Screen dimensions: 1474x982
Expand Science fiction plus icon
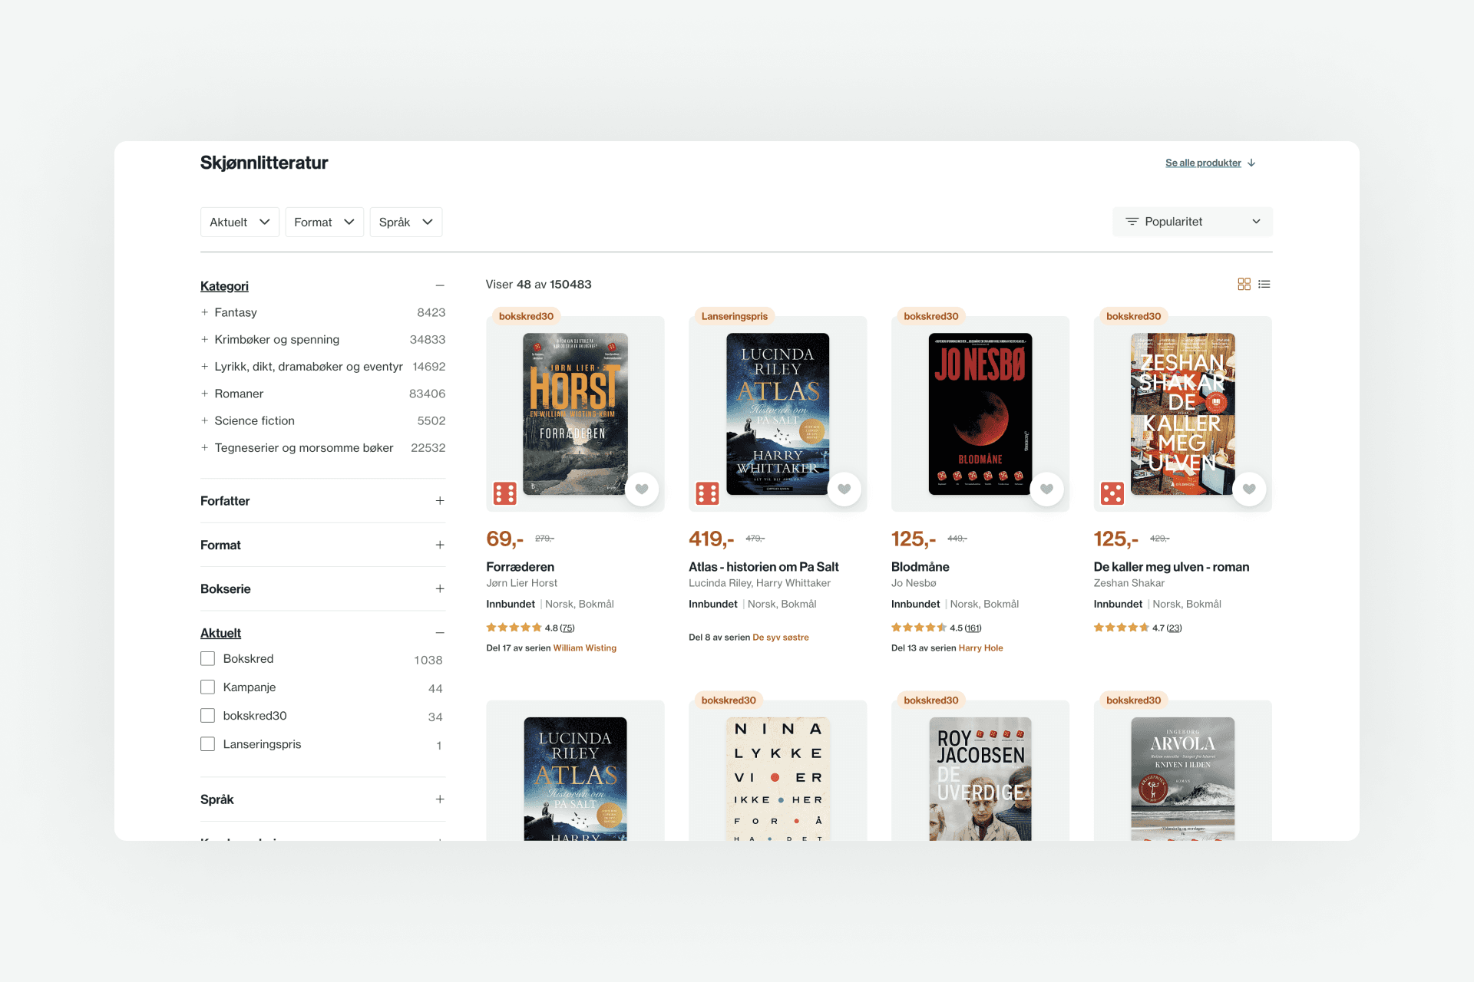coord(204,420)
